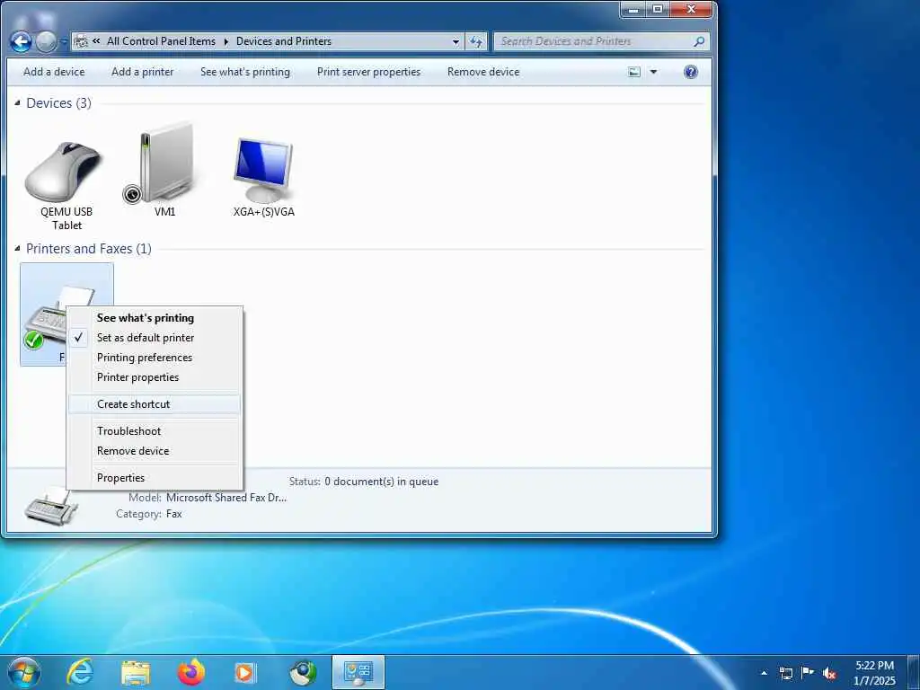The image size is (920, 690).
Task: Click Add a device in toolbar
Action: (54, 72)
